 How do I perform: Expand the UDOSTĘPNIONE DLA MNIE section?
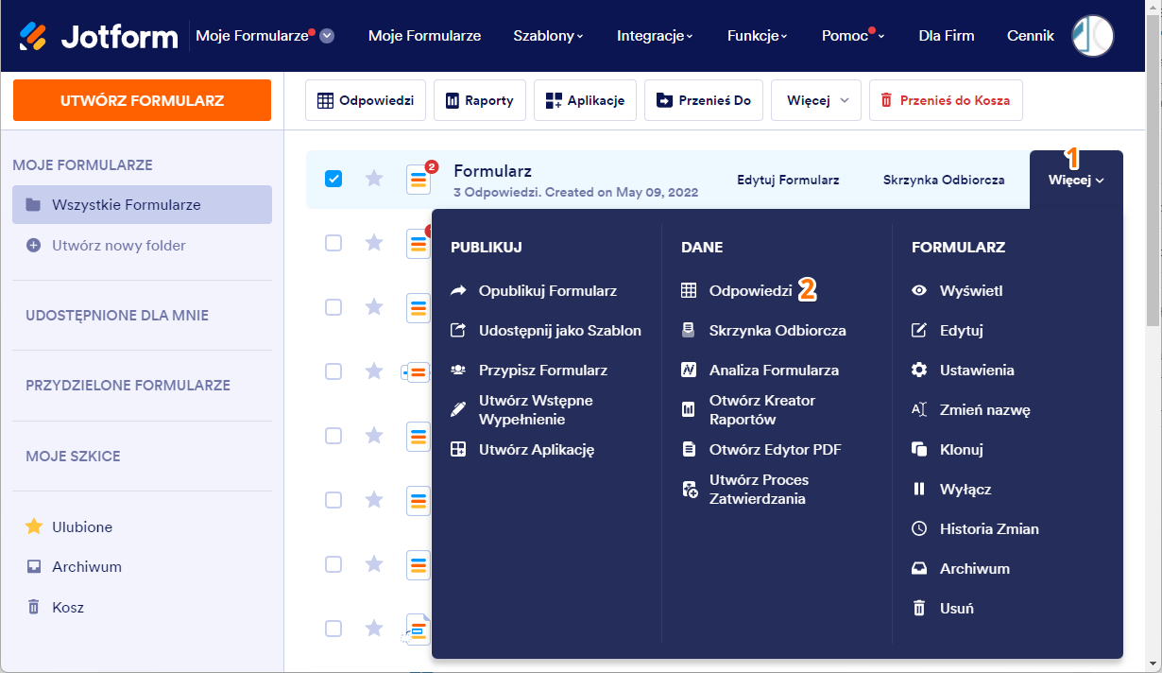click(117, 316)
